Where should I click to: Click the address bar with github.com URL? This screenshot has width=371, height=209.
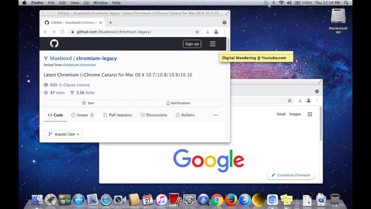click(135, 32)
